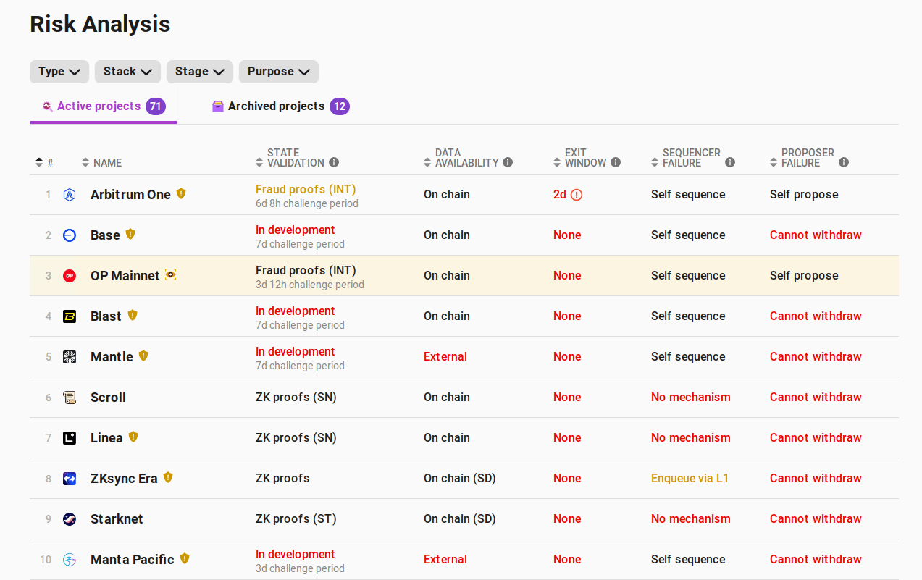Click the info icon next to State Validation

pyautogui.click(x=334, y=162)
